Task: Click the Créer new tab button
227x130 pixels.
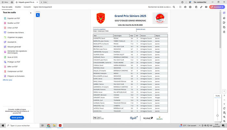Action: pos(44,2)
